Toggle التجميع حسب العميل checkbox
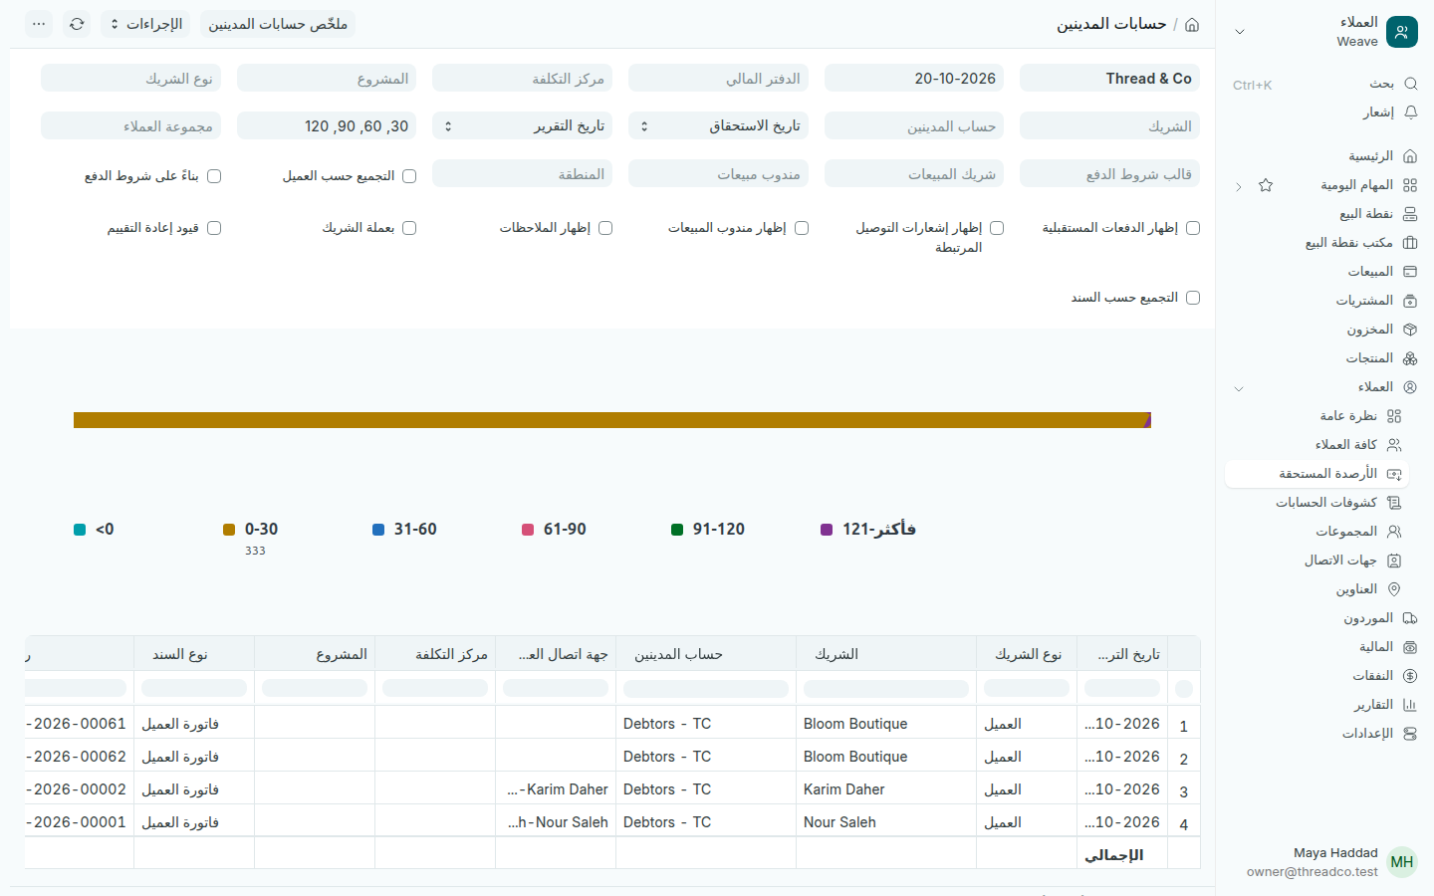Image resolution: width=1434 pixels, height=896 pixels. tap(409, 176)
